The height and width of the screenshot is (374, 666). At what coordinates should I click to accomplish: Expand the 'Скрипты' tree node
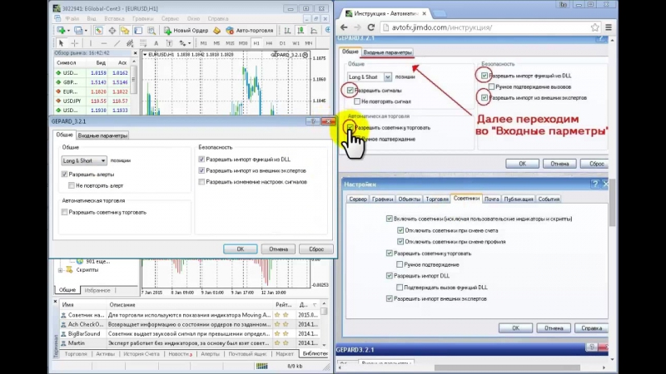[60, 270]
